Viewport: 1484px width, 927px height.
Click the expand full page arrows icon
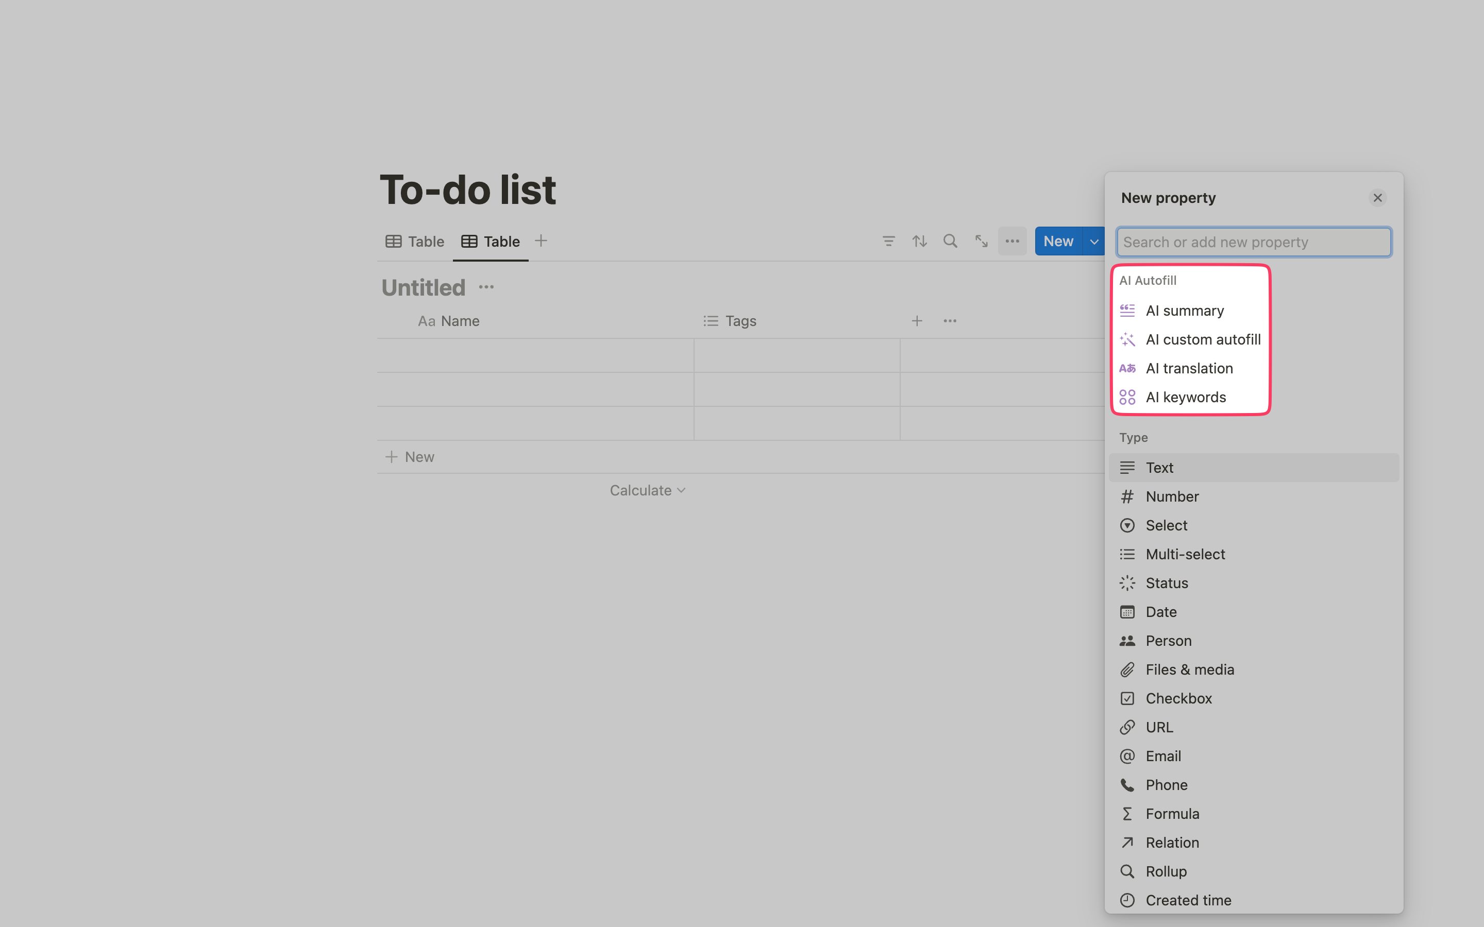click(x=981, y=242)
